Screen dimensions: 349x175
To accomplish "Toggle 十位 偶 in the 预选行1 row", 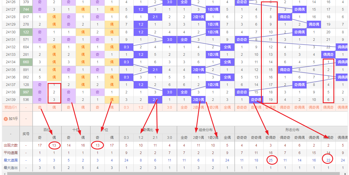I will [x=83, y=107].
